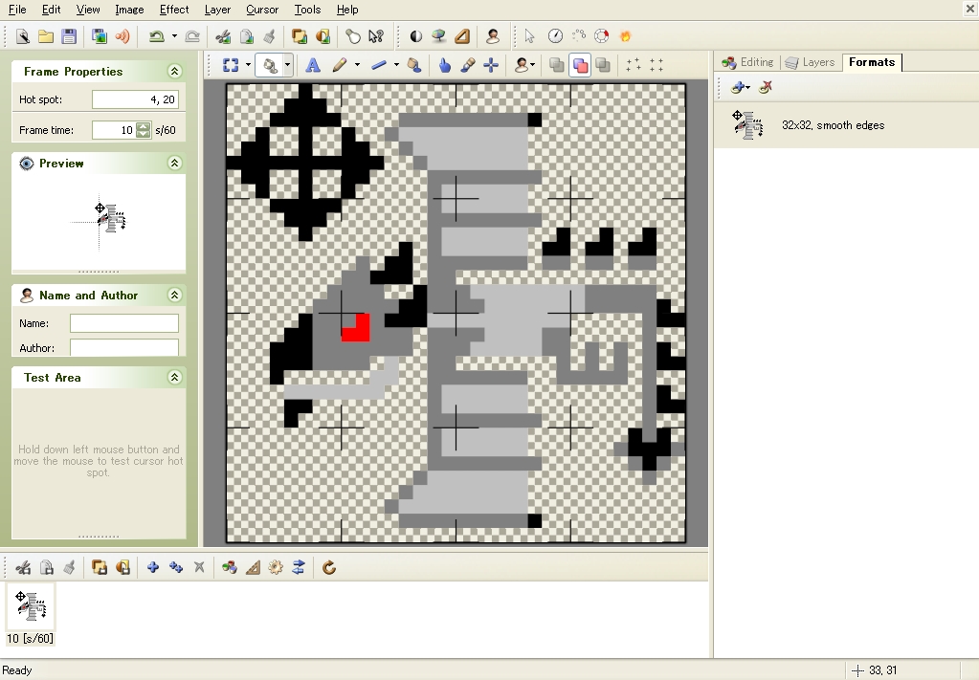Click the lifebuoy ring toolbar icon
Viewport: 979px width, 680px height.
[x=601, y=36]
